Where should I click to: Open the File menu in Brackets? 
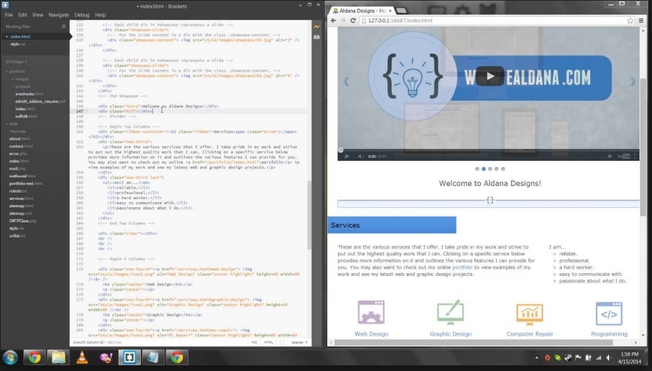(9, 15)
